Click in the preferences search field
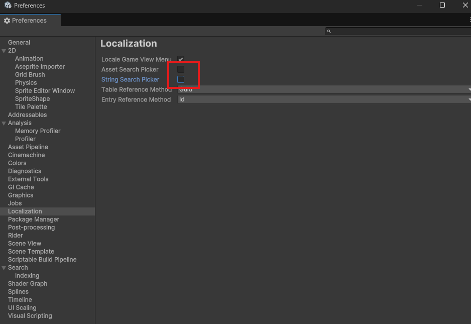This screenshot has height=324, width=471. click(398, 31)
